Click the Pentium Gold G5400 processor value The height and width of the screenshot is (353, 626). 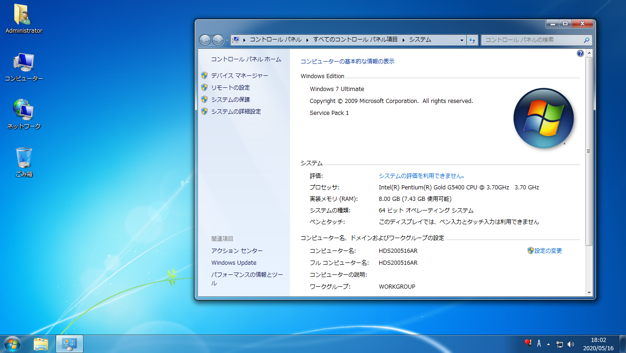[459, 187]
